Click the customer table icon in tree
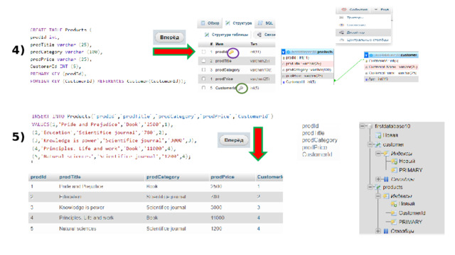This screenshot has width=455, height=255. [378, 144]
